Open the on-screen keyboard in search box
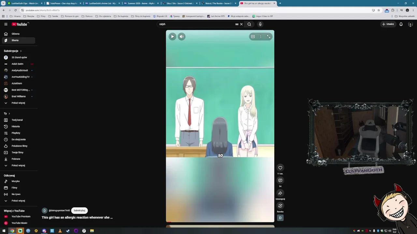The height and width of the screenshot is (234, 417). [237, 24]
